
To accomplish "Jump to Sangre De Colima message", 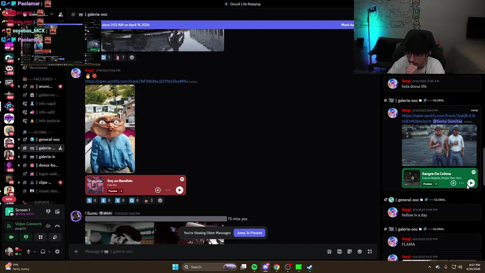I will 474,110.
